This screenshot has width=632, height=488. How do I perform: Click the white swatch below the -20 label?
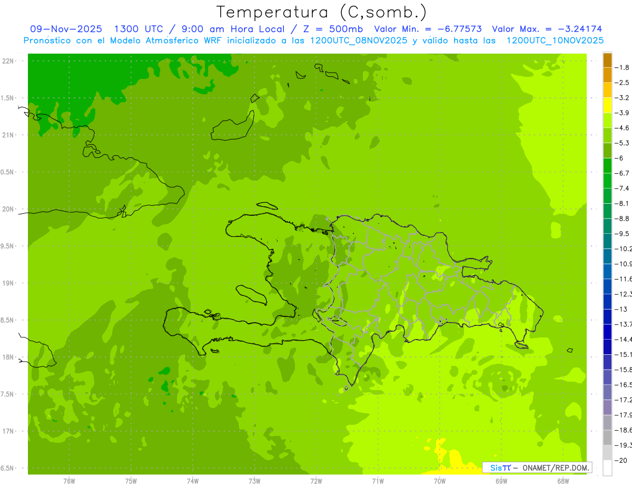[x=607, y=467]
